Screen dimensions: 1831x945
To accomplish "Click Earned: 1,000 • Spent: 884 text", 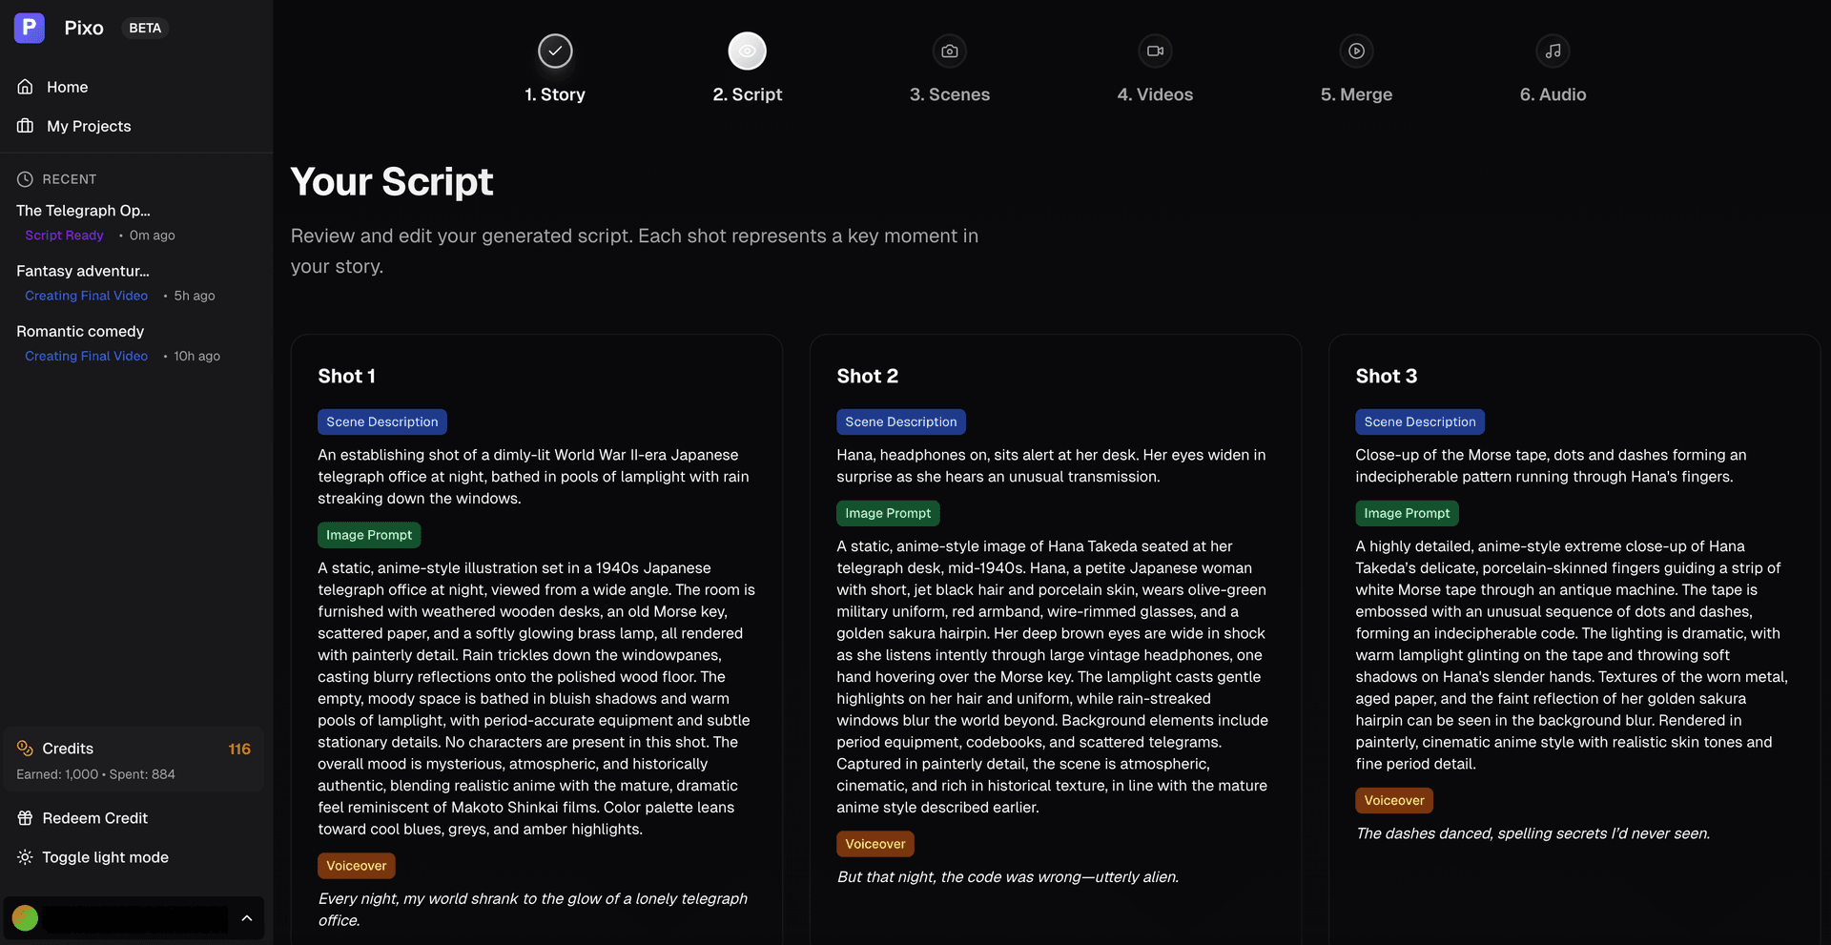I will point(95,774).
